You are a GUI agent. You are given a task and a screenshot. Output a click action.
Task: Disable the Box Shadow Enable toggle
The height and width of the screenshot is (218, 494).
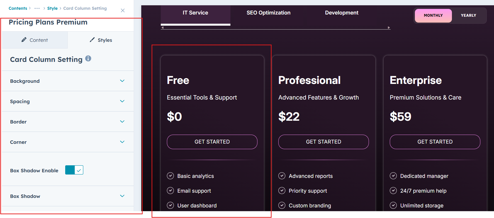(x=74, y=170)
